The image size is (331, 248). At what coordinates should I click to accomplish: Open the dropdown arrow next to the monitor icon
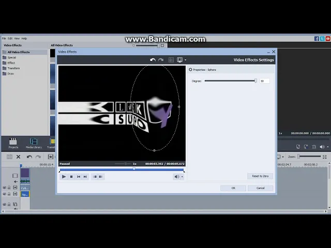pyautogui.click(x=185, y=60)
